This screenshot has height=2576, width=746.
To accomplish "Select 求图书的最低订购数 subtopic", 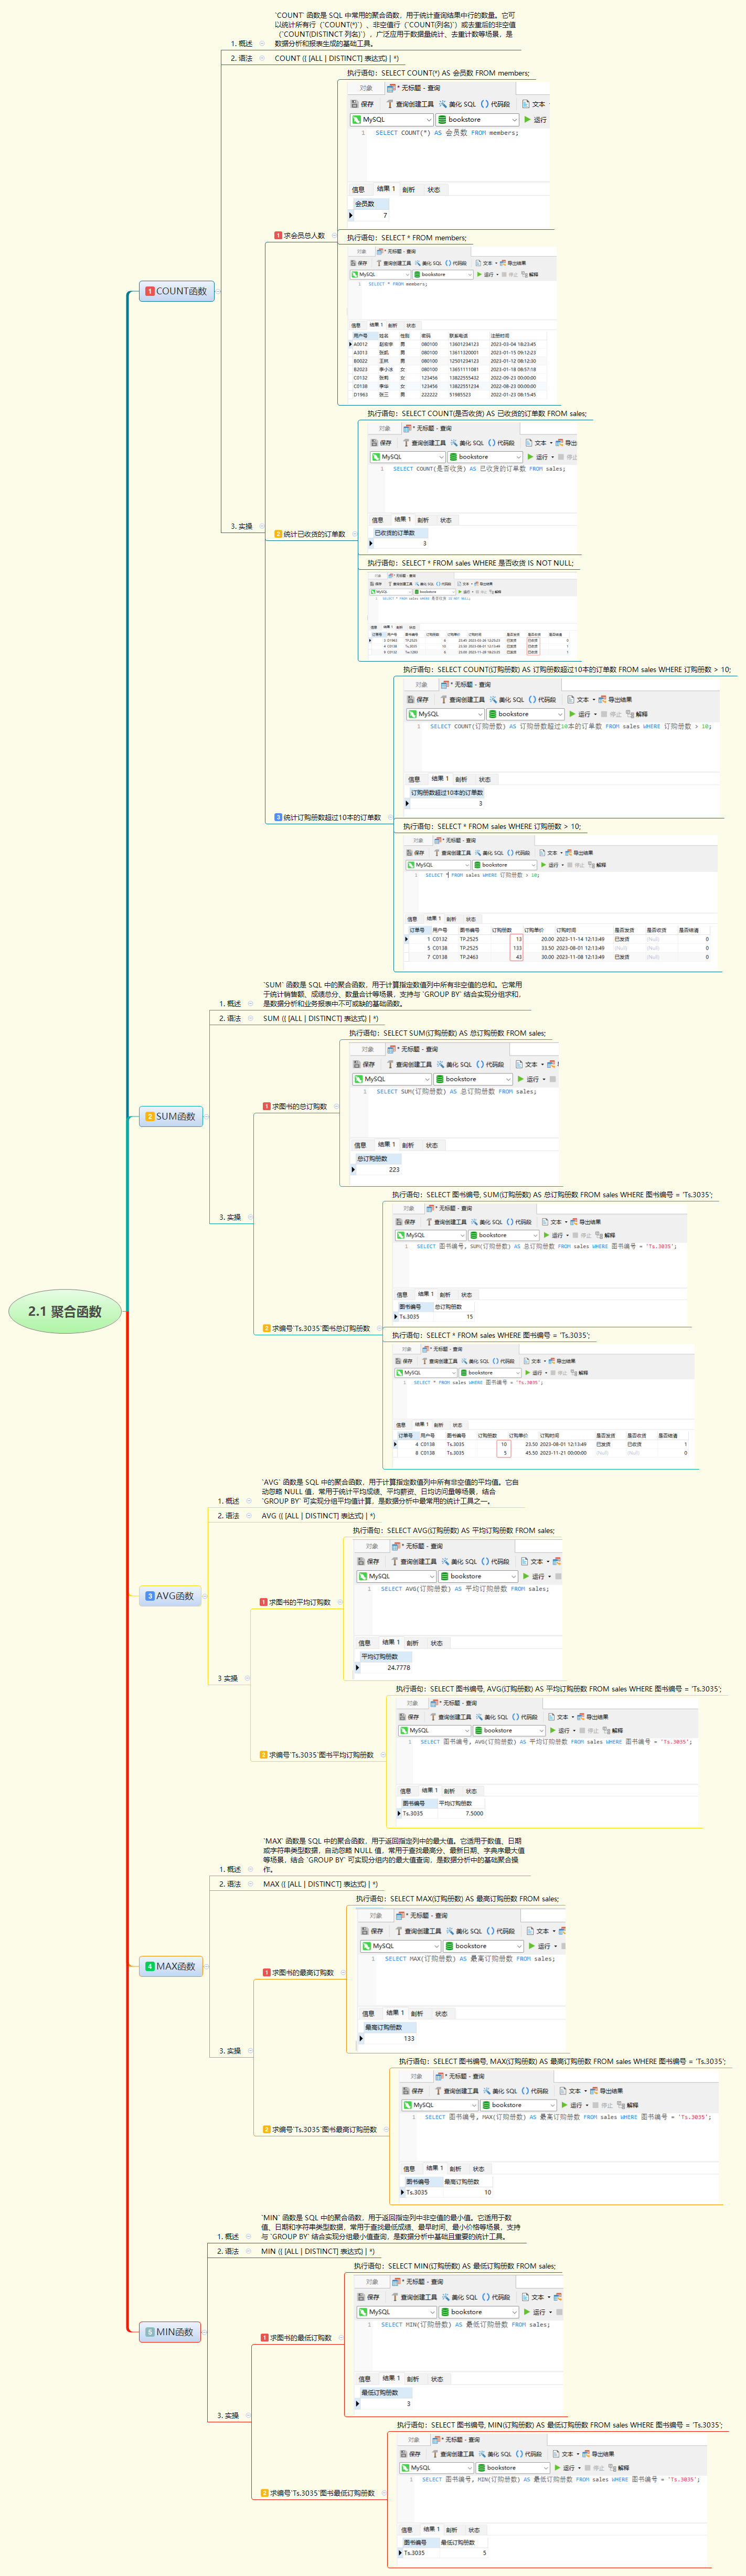I will [x=296, y=2338].
